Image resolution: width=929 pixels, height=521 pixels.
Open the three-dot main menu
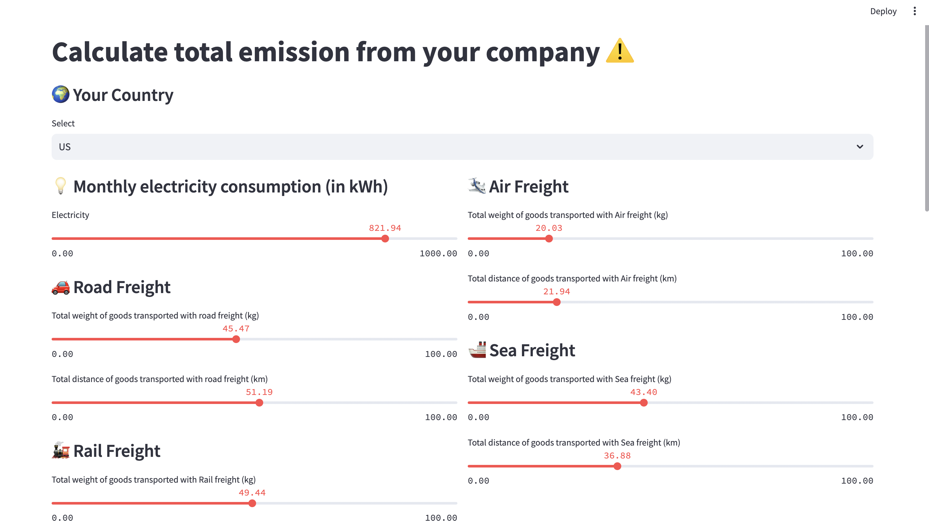click(x=914, y=11)
